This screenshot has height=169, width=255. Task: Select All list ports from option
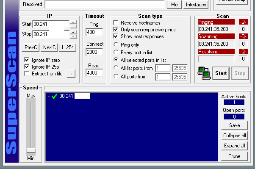tap(116, 68)
